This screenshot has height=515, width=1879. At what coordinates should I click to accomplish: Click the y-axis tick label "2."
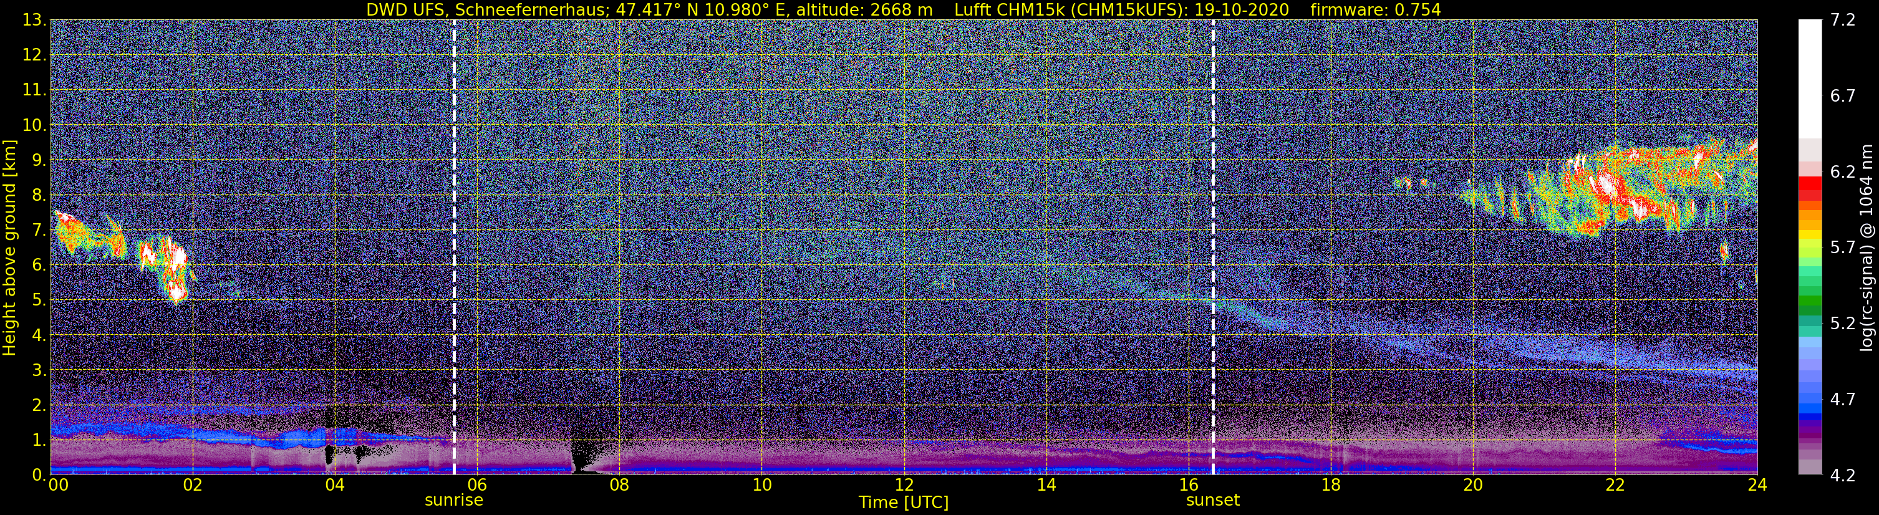(39, 405)
